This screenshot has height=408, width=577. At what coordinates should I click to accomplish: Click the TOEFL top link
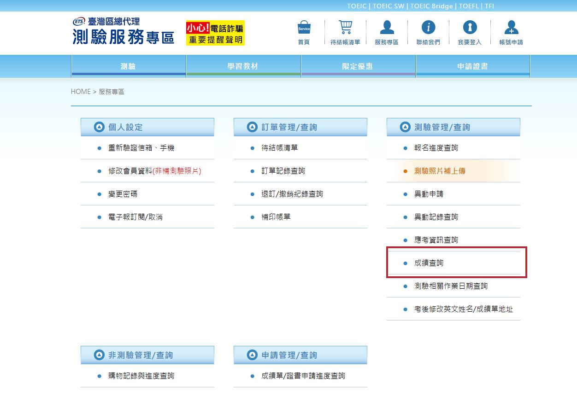tap(469, 6)
